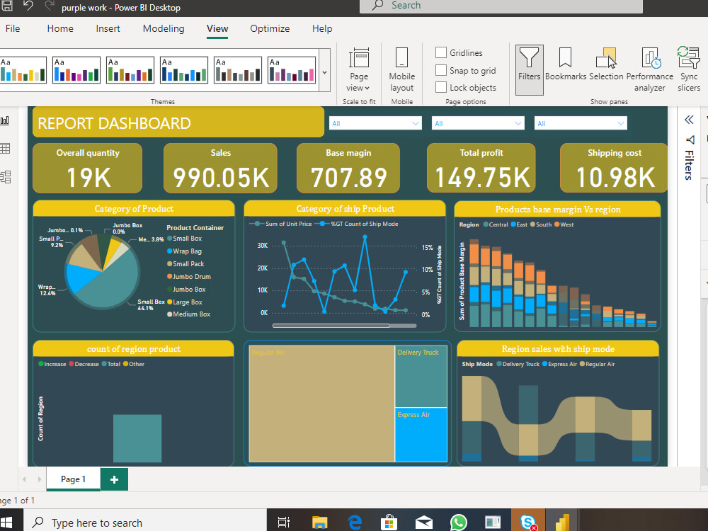
Task: Select the second theme thumbnail
Action: (x=76, y=70)
